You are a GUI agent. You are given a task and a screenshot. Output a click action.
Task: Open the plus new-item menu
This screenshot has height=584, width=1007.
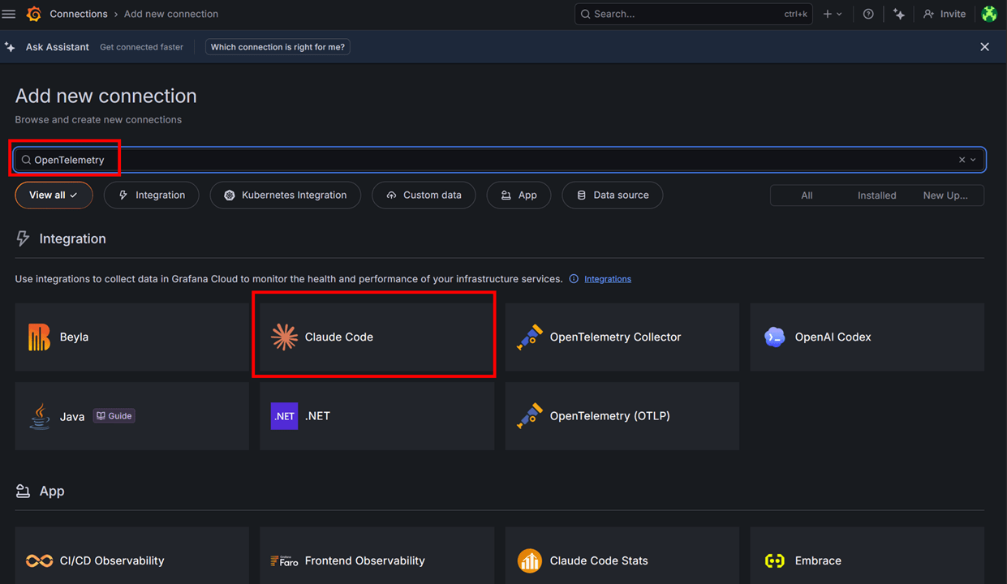tap(833, 14)
